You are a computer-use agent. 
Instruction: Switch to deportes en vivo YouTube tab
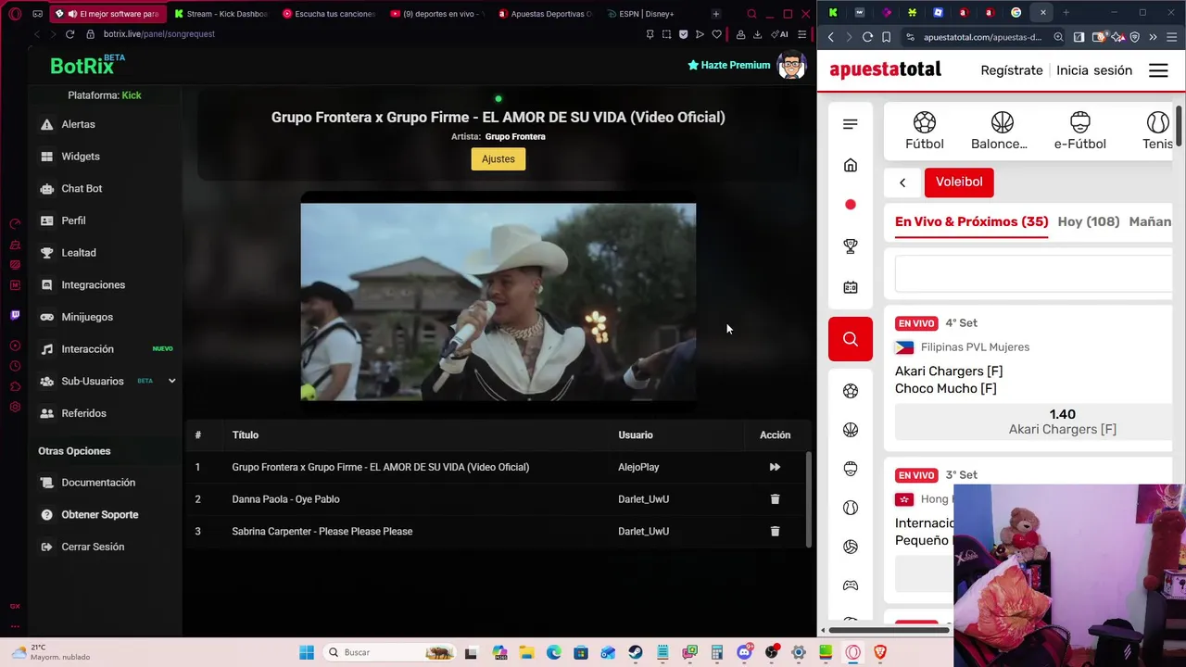click(x=438, y=14)
